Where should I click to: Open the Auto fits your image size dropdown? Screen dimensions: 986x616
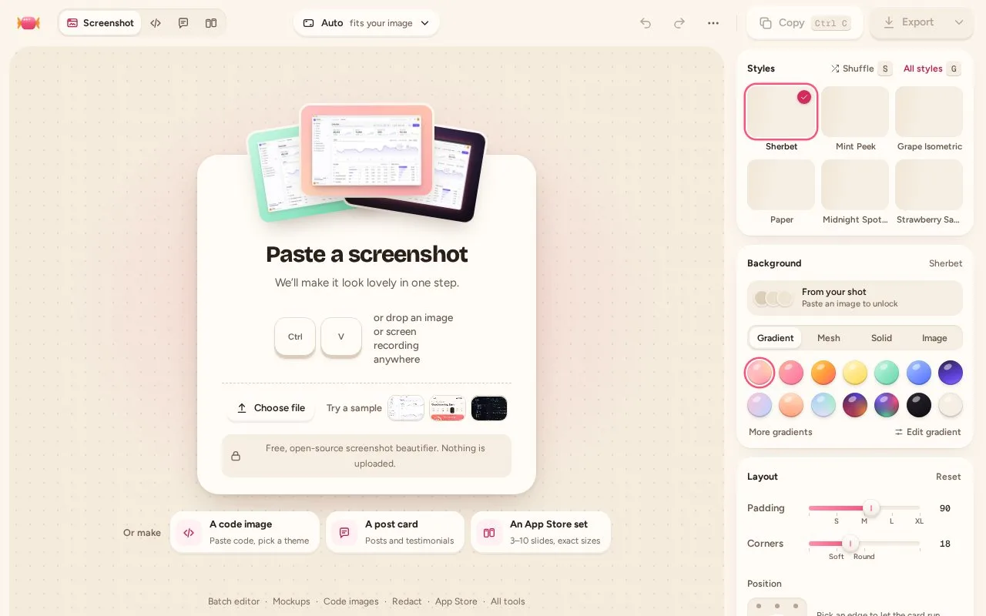[366, 23]
